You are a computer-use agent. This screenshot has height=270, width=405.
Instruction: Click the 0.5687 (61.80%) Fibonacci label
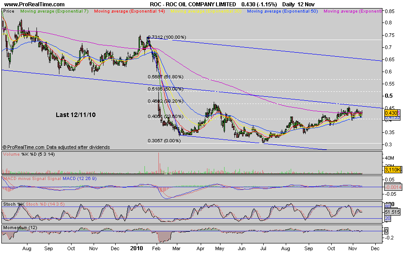pyautogui.click(x=166, y=77)
